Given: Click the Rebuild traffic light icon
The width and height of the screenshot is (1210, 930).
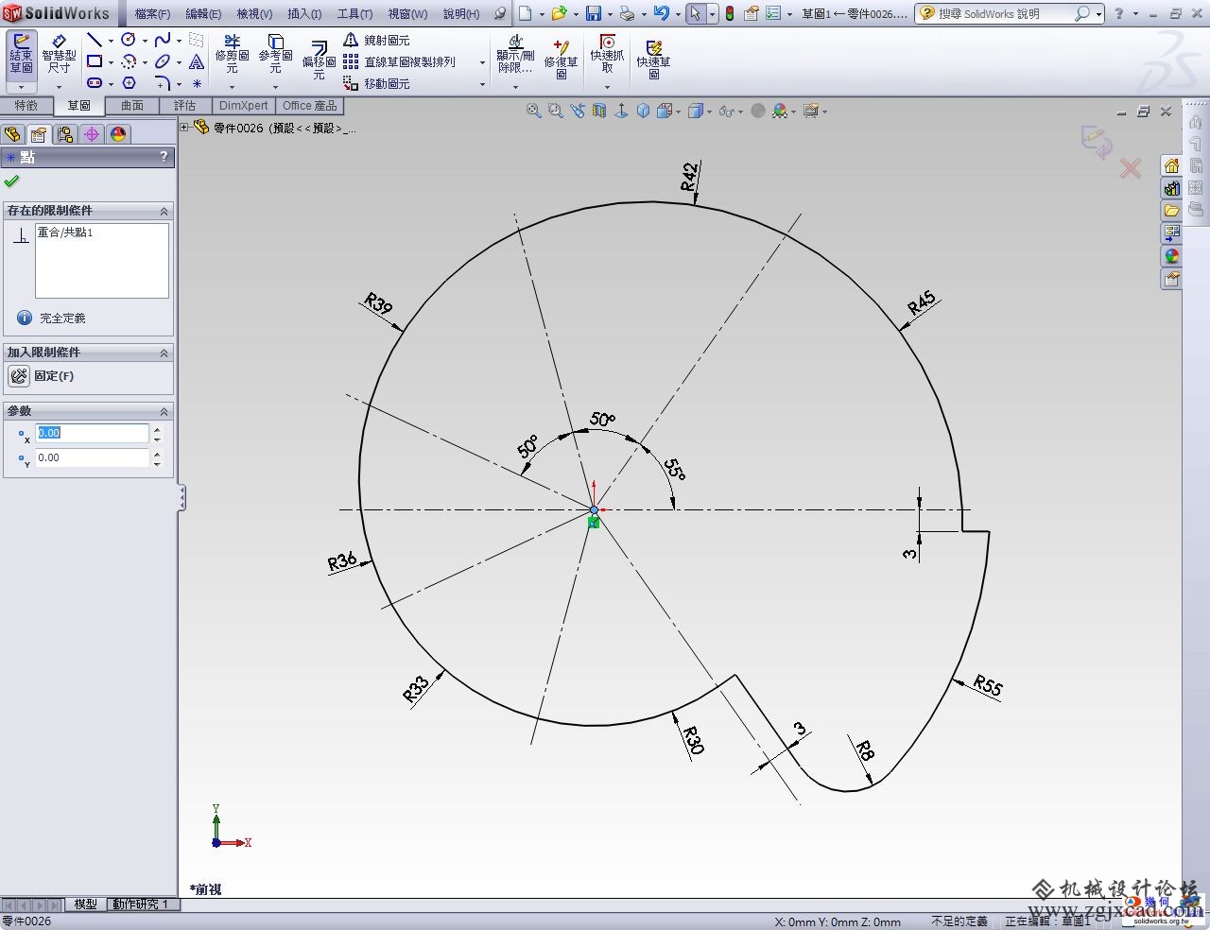Looking at the screenshot, I should [x=730, y=13].
